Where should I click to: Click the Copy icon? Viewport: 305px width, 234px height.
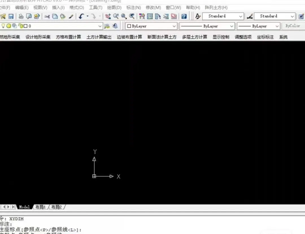(55, 16)
